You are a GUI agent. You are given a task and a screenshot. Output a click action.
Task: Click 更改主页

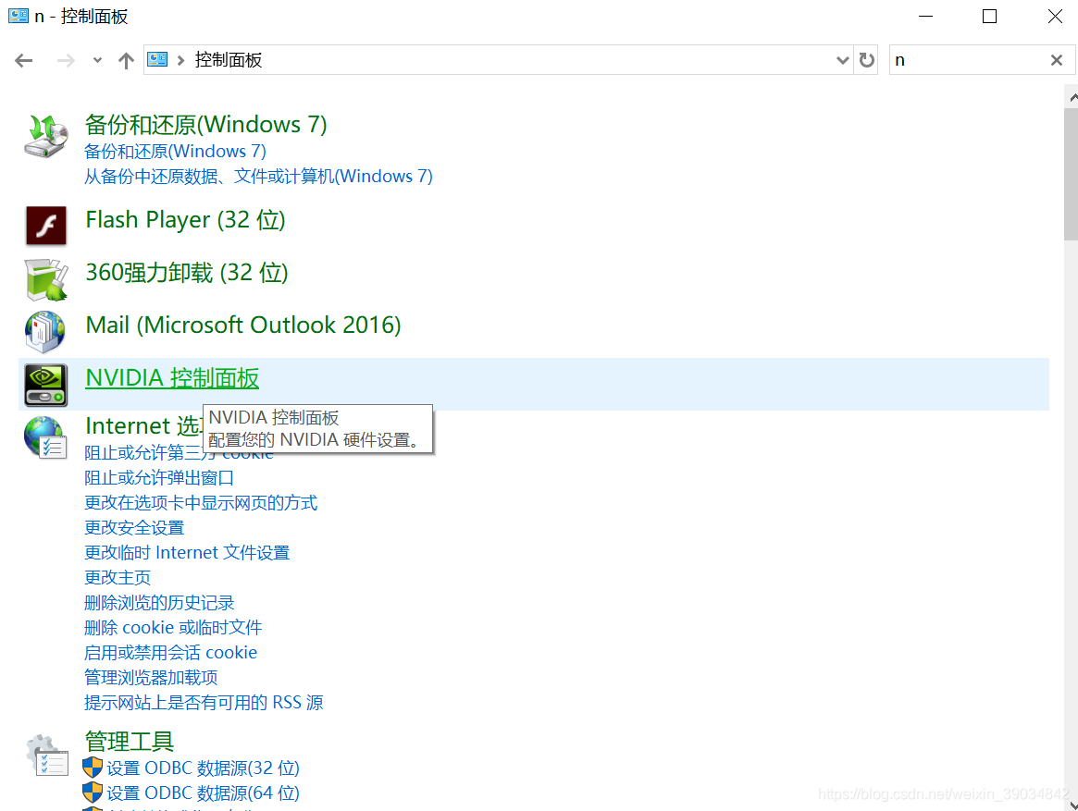tap(118, 577)
